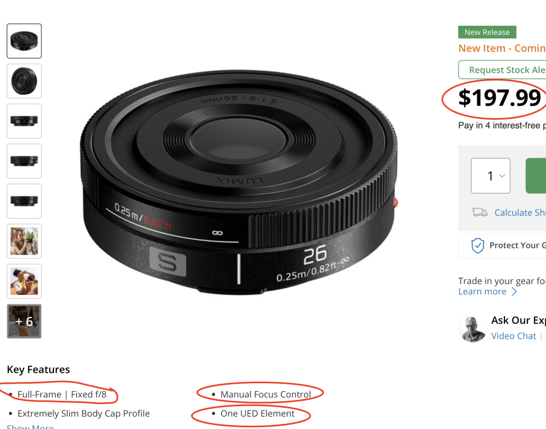Click the expert's avatar photo
The height and width of the screenshot is (429, 546).
tap(472, 328)
